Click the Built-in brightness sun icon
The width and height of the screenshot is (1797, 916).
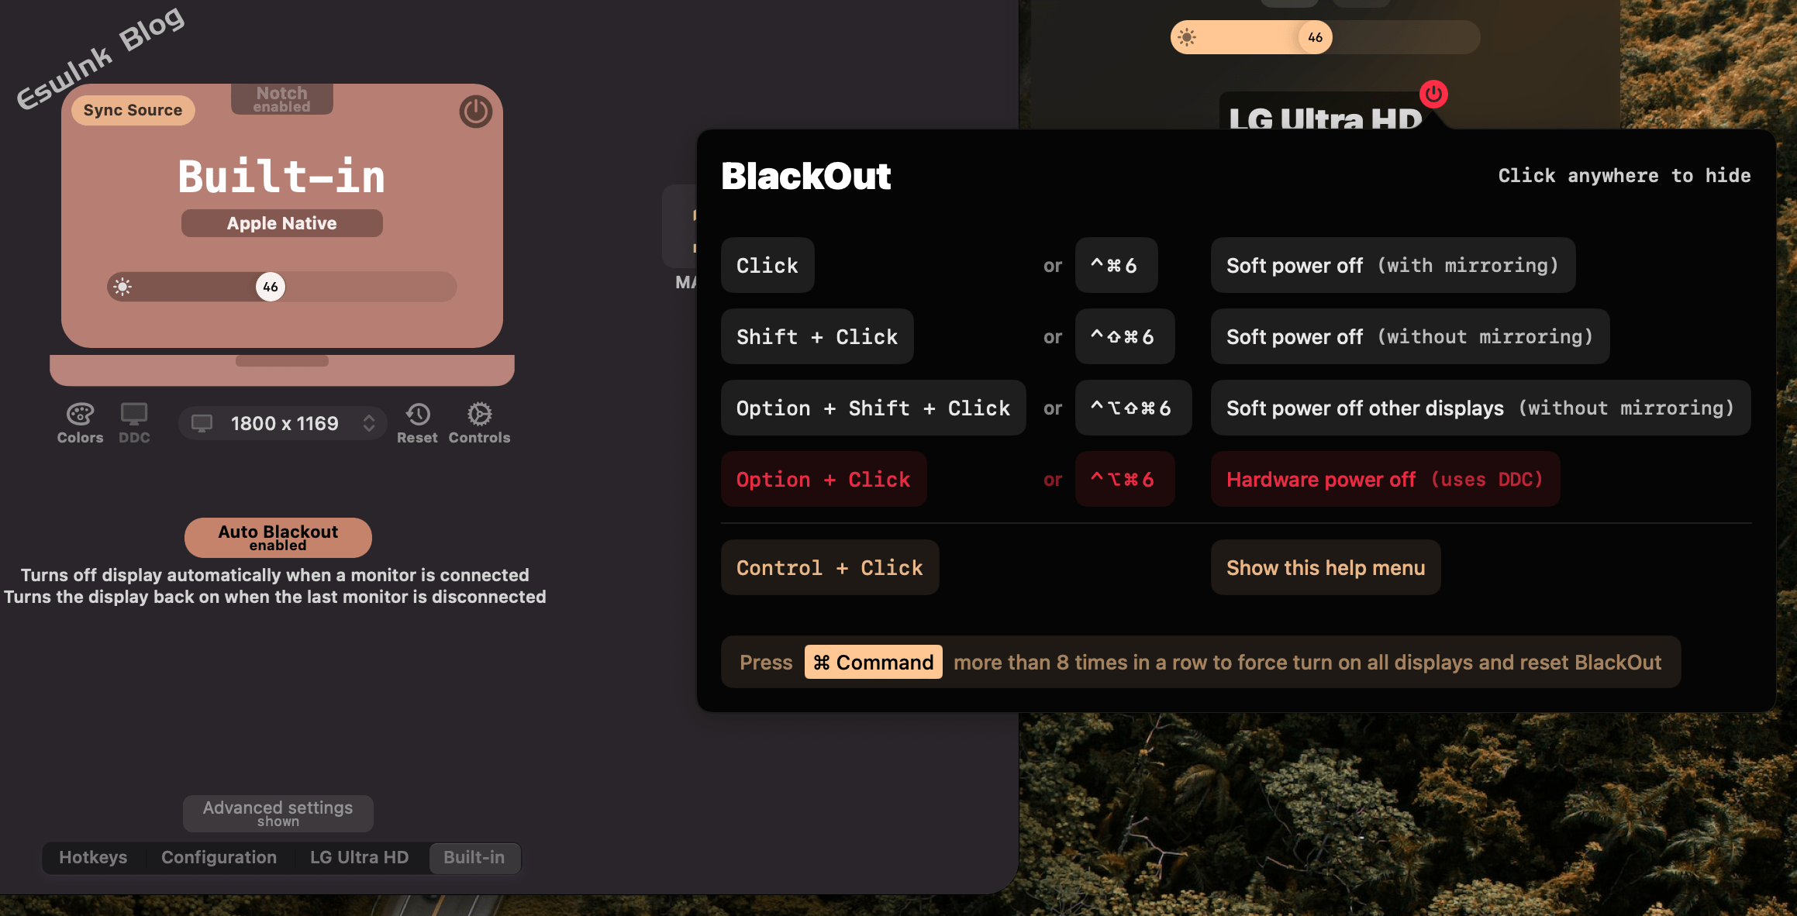122,287
